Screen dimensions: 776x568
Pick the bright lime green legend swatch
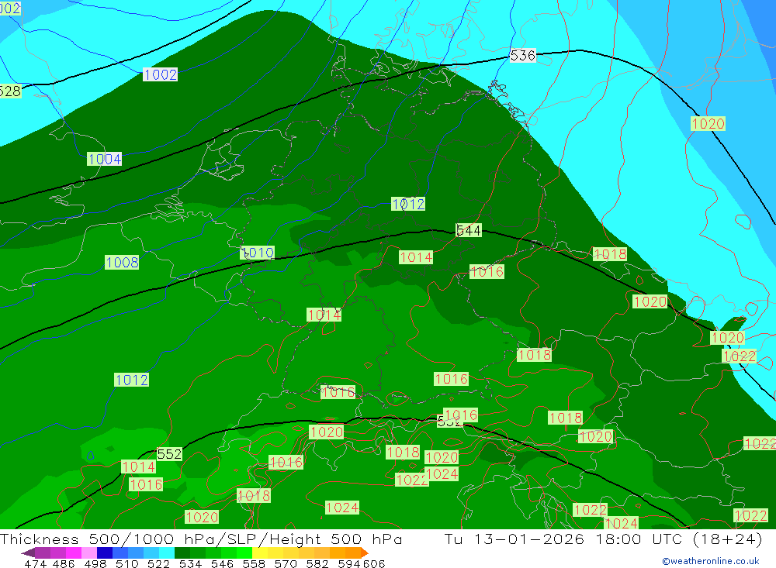pos(244,553)
